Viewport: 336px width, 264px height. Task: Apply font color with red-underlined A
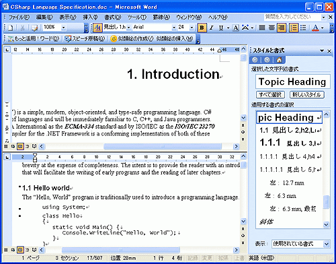315,28
